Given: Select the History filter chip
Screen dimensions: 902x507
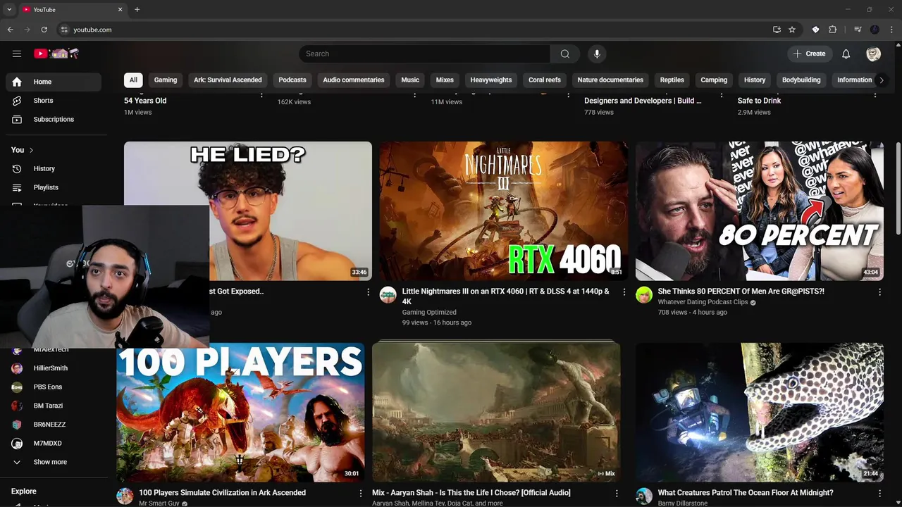Looking at the screenshot, I should [755, 80].
